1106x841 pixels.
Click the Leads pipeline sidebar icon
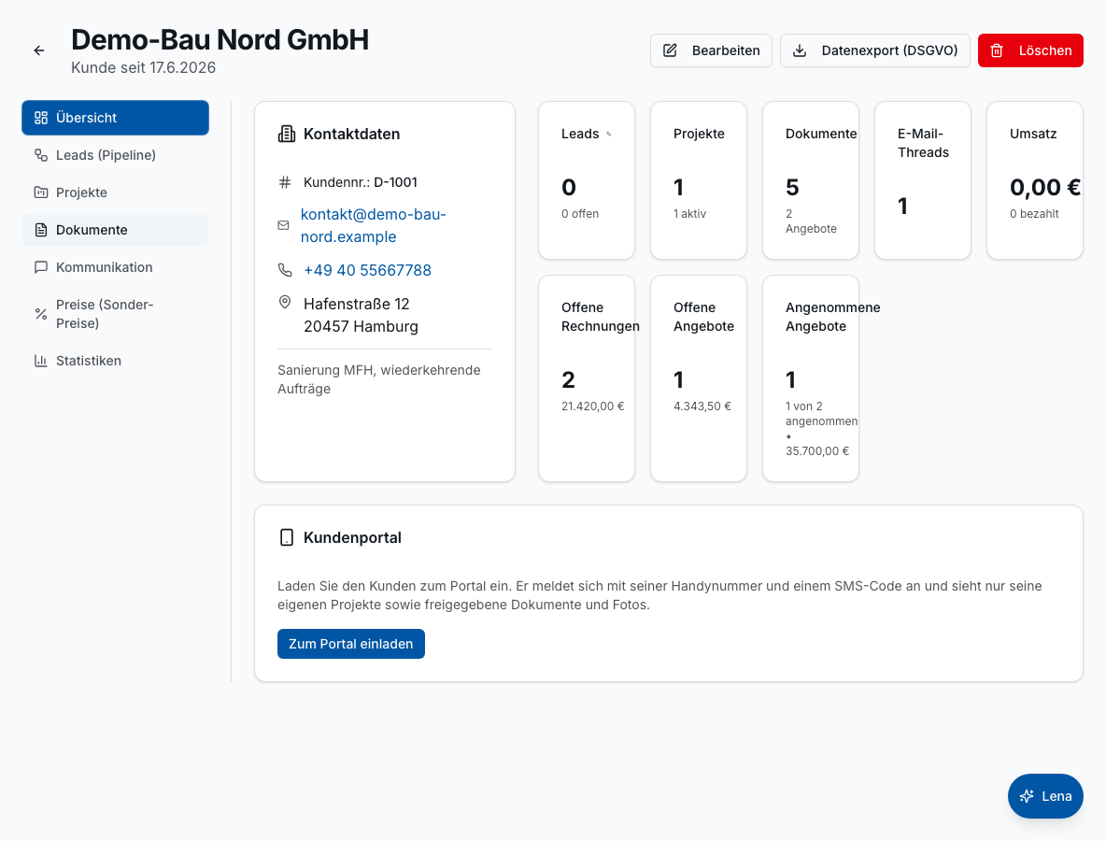coord(41,155)
